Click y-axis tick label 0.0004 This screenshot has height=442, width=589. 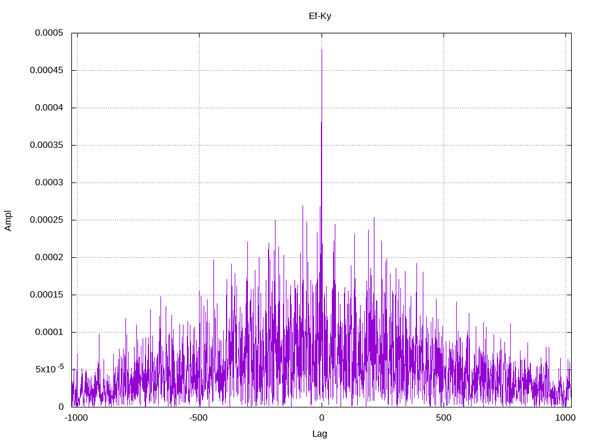49,108
